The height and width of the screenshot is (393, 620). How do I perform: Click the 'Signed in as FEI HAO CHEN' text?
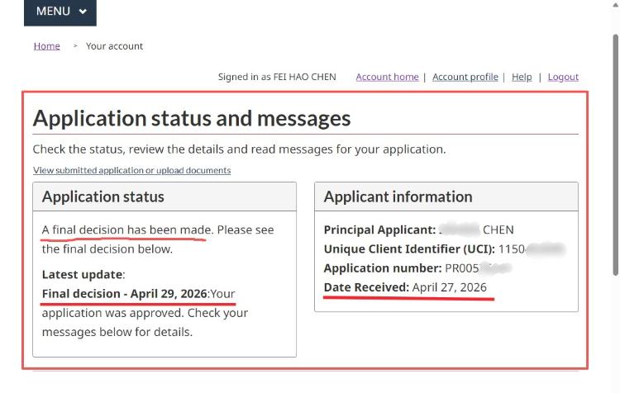click(277, 77)
